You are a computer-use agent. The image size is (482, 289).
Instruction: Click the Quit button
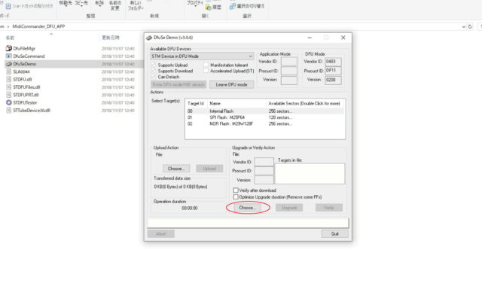[334, 234]
